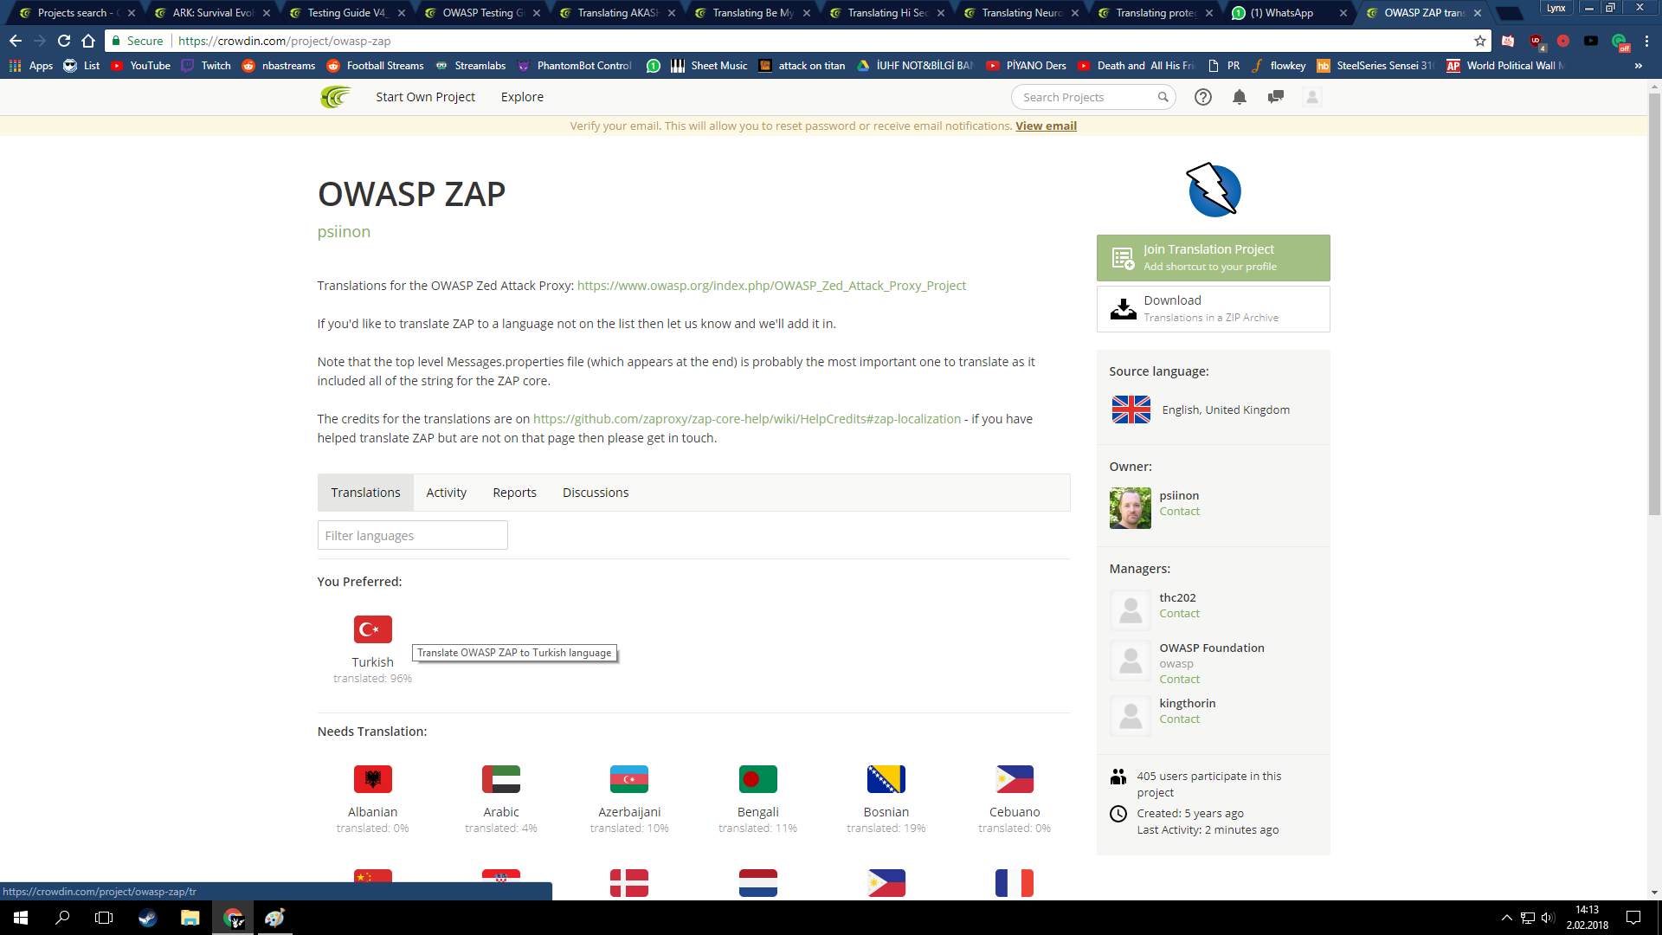Viewport: 1662px width, 935px height.
Task: Click Download translations ZIP button
Action: tap(1213, 309)
